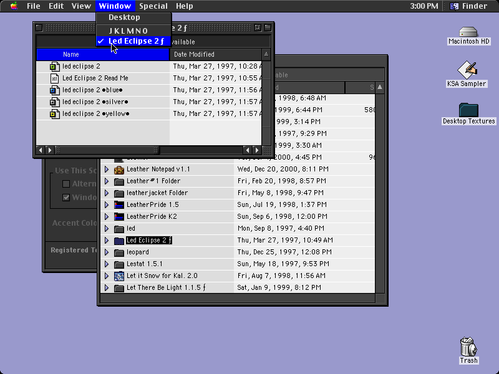Close the open Window menu via its title

[115, 6]
